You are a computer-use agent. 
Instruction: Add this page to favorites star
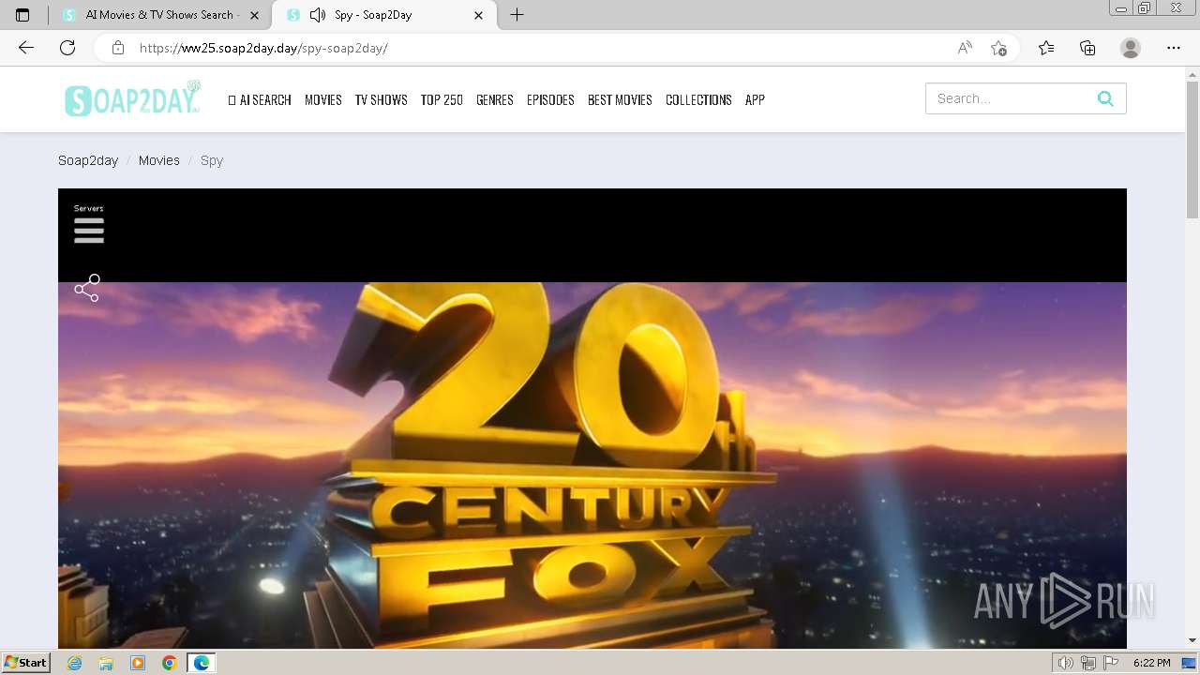pyautogui.click(x=998, y=48)
